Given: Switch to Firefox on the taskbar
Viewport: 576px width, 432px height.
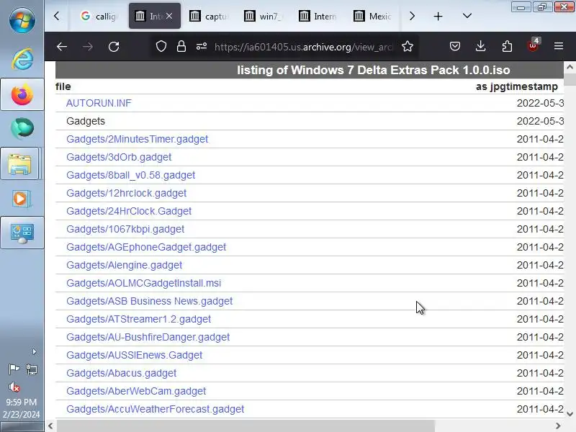Looking at the screenshot, I should (x=22, y=95).
